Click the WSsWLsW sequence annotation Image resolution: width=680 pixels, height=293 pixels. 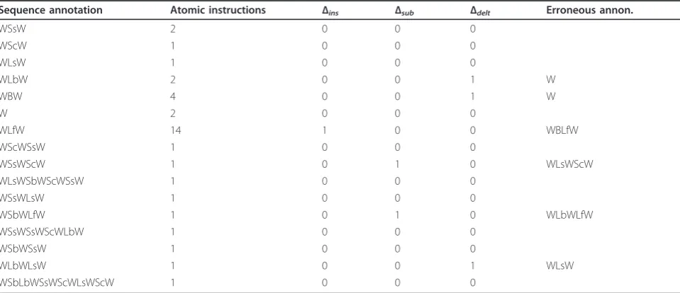pyautogui.click(x=22, y=197)
